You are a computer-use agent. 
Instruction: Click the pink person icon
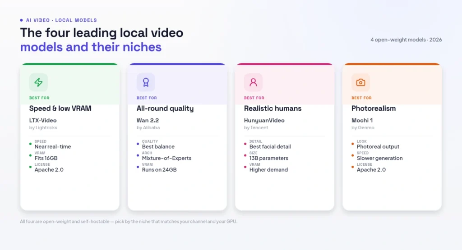point(253,82)
